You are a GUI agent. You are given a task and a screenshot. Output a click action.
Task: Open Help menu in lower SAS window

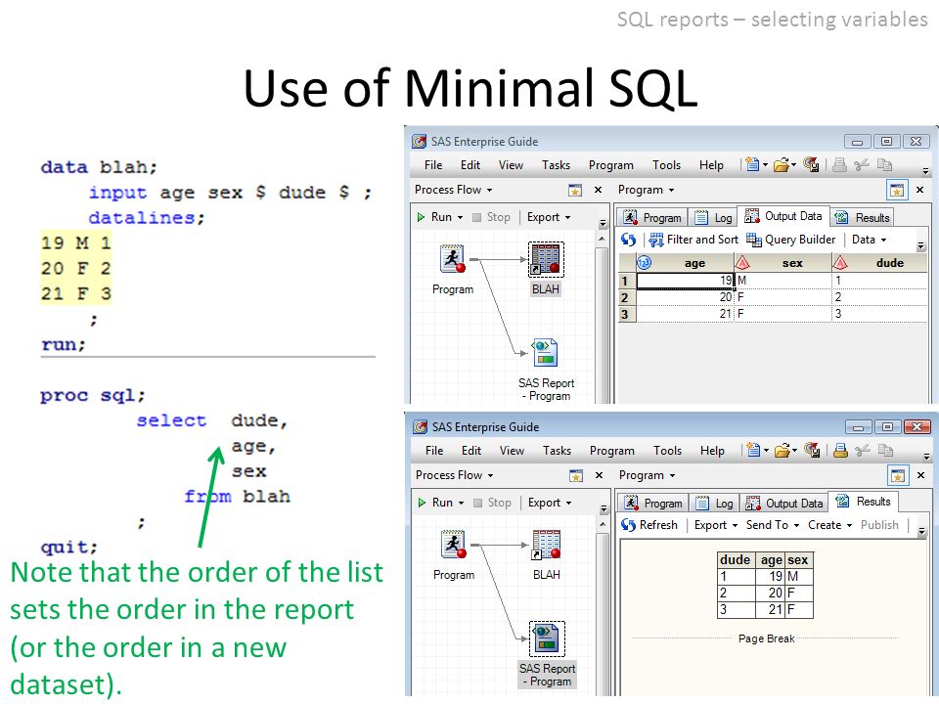[712, 451]
